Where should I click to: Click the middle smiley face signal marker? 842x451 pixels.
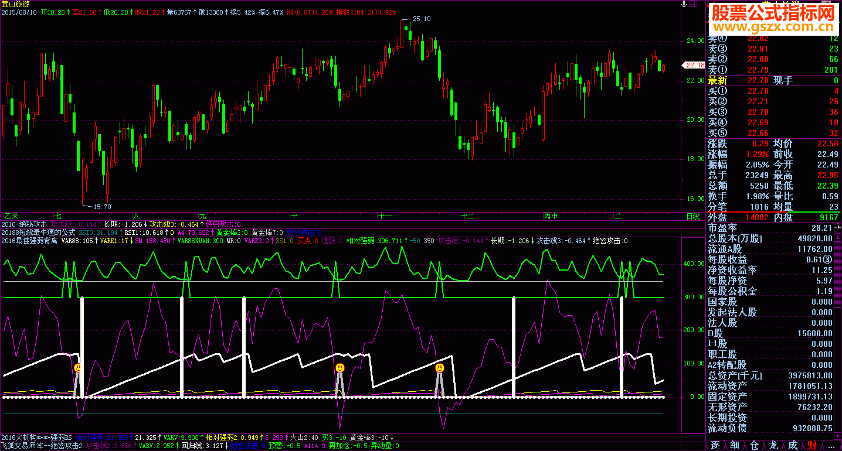pyautogui.click(x=339, y=368)
